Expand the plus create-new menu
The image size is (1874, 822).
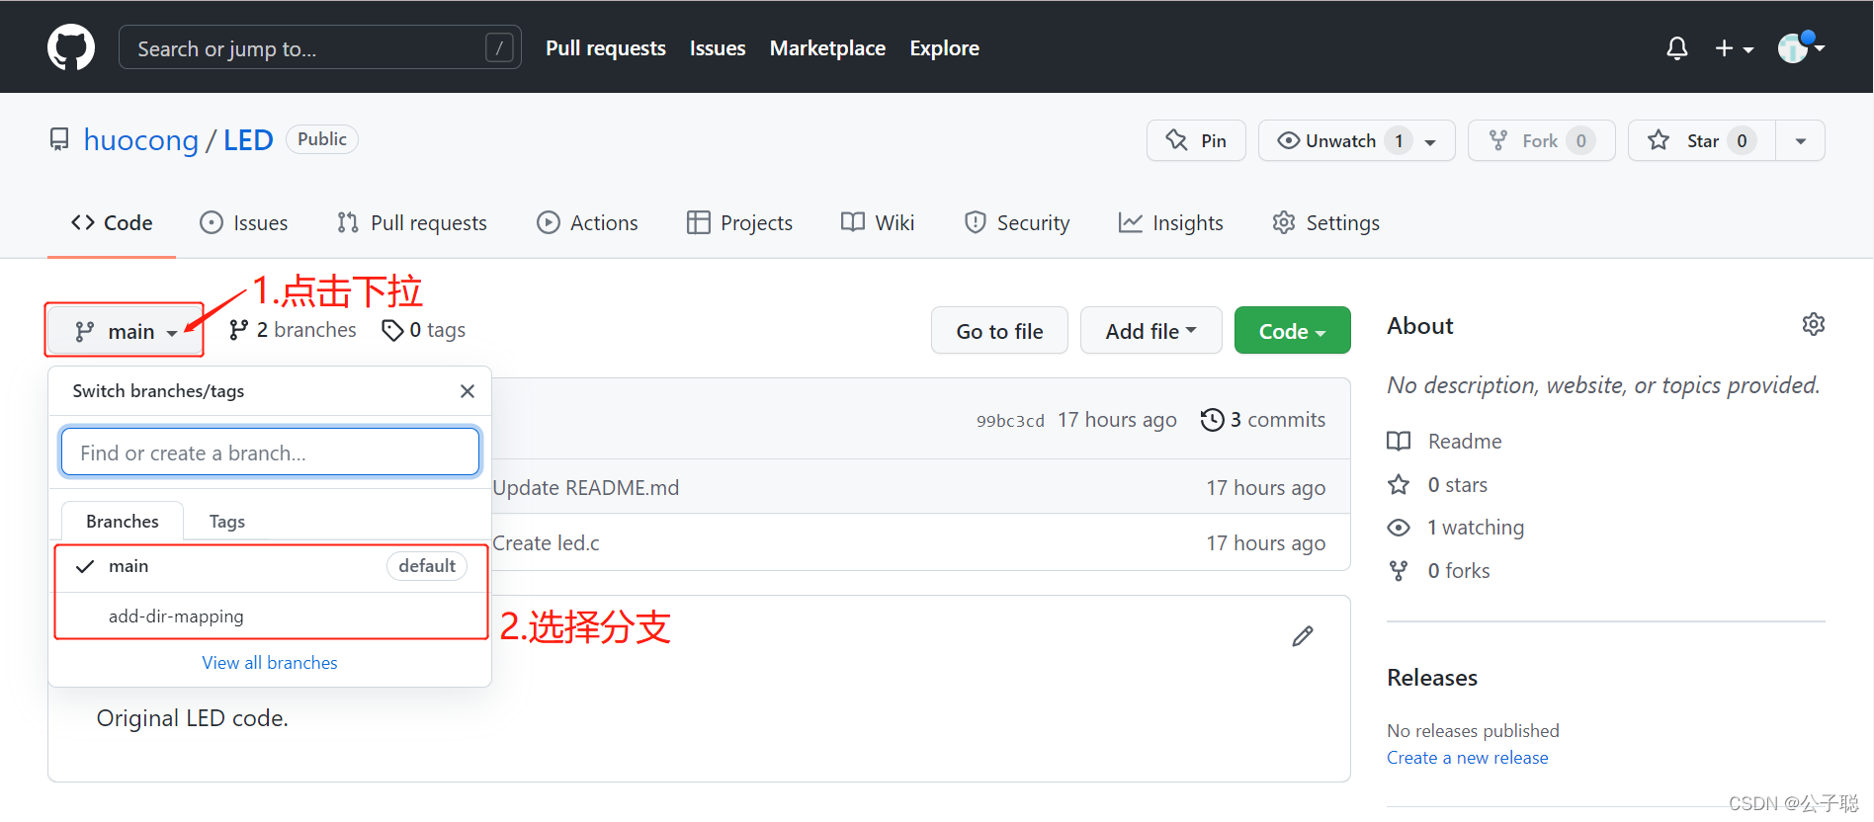coord(1734,47)
